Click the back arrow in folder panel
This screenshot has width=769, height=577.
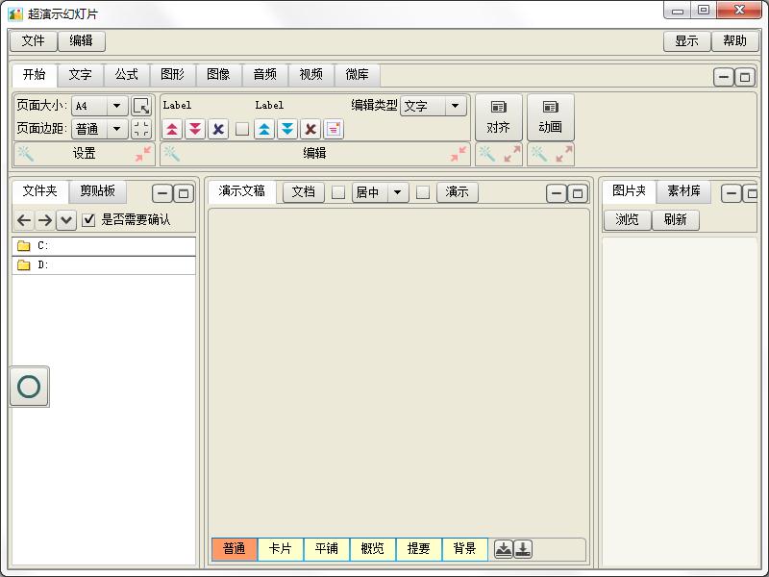pos(25,220)
